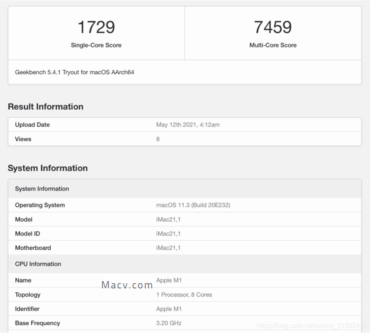
Task: Click the Upload Date label
Action: click(32, 125)
